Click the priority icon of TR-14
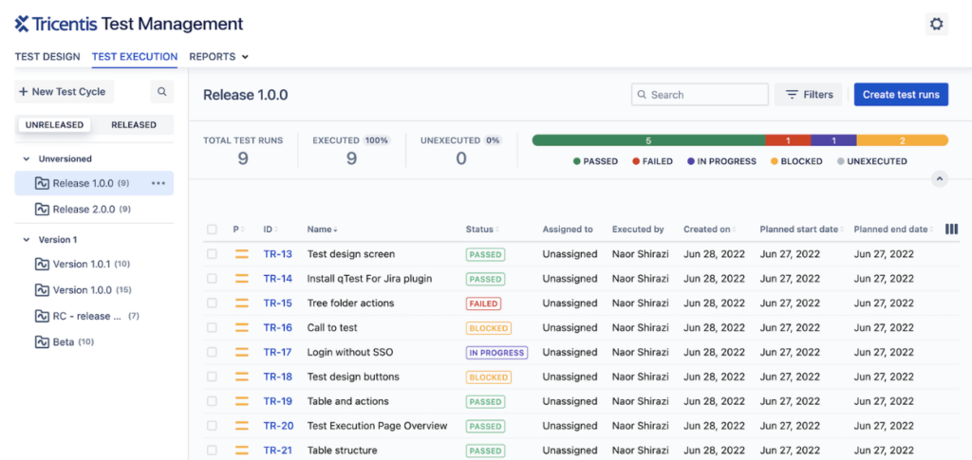Screen dimensions: 972x460 tap(241, 279)
